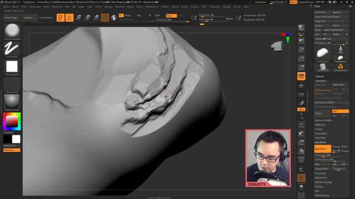Expand the Modify Topology subsection
355x199 pixels.
[323, 182]
